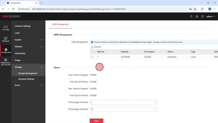Select Storage Management submenu
This screenshot has height=123, width=218.
coord(28,73)
